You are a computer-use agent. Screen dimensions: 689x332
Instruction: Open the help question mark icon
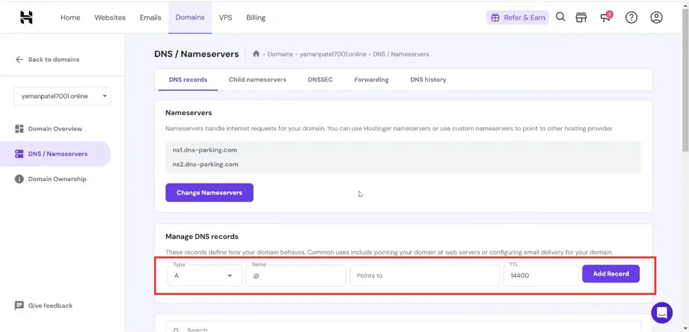coord(631,18)
